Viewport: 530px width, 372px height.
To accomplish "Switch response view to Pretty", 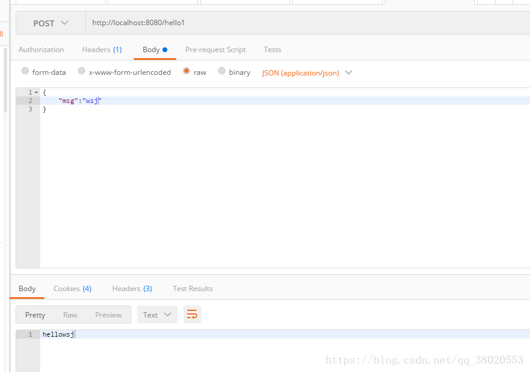I will click(35, 315).
